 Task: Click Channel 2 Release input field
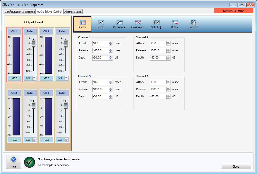tap(158, 51)
